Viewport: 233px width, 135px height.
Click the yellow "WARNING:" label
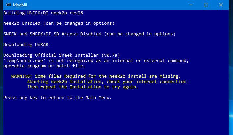tap(22, 76)
